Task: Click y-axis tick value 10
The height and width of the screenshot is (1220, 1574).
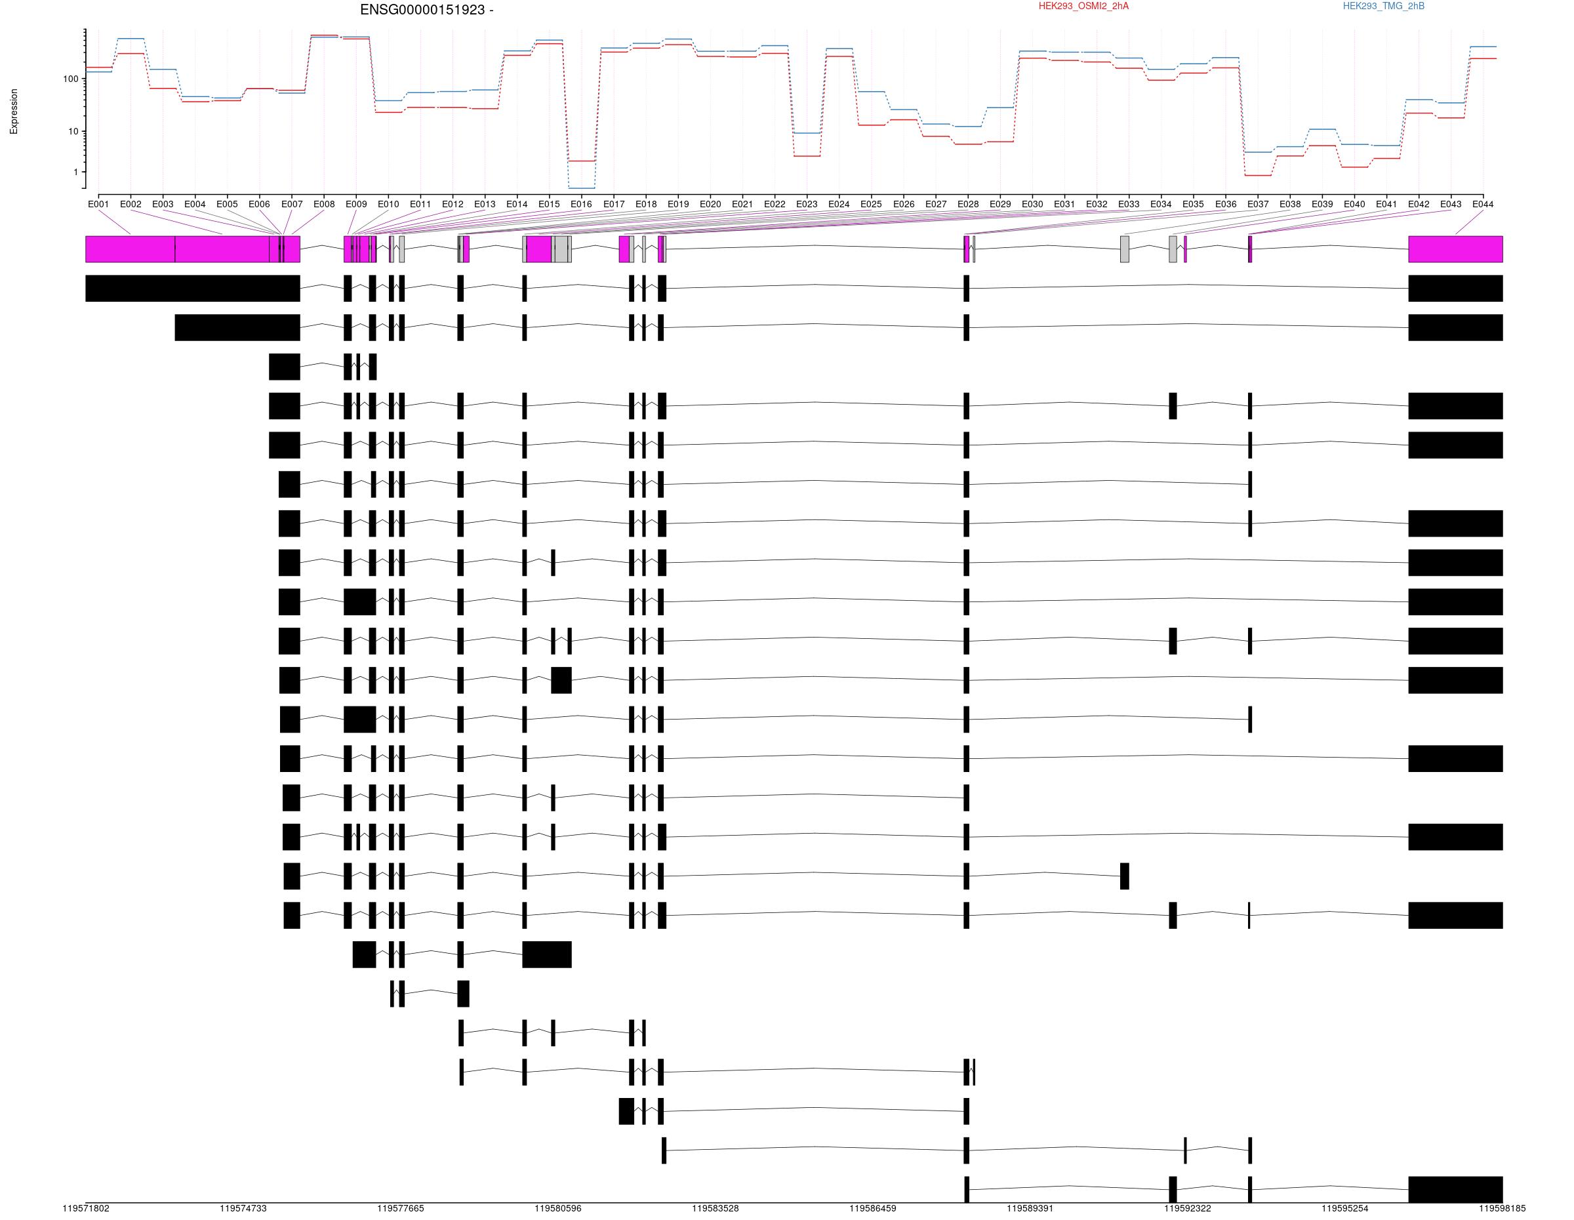Action: [x=73, y=131]
